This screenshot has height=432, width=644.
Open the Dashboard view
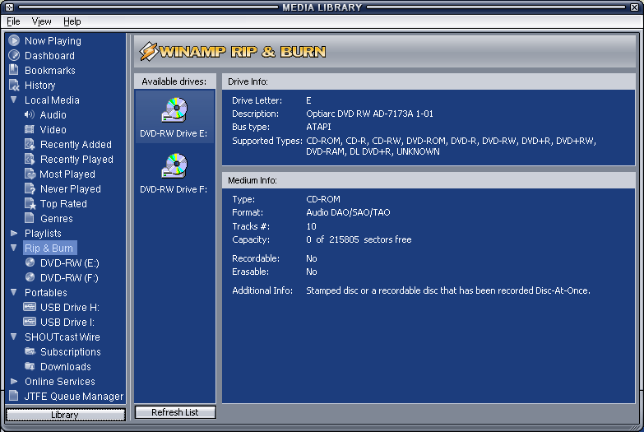pos(49,55)
